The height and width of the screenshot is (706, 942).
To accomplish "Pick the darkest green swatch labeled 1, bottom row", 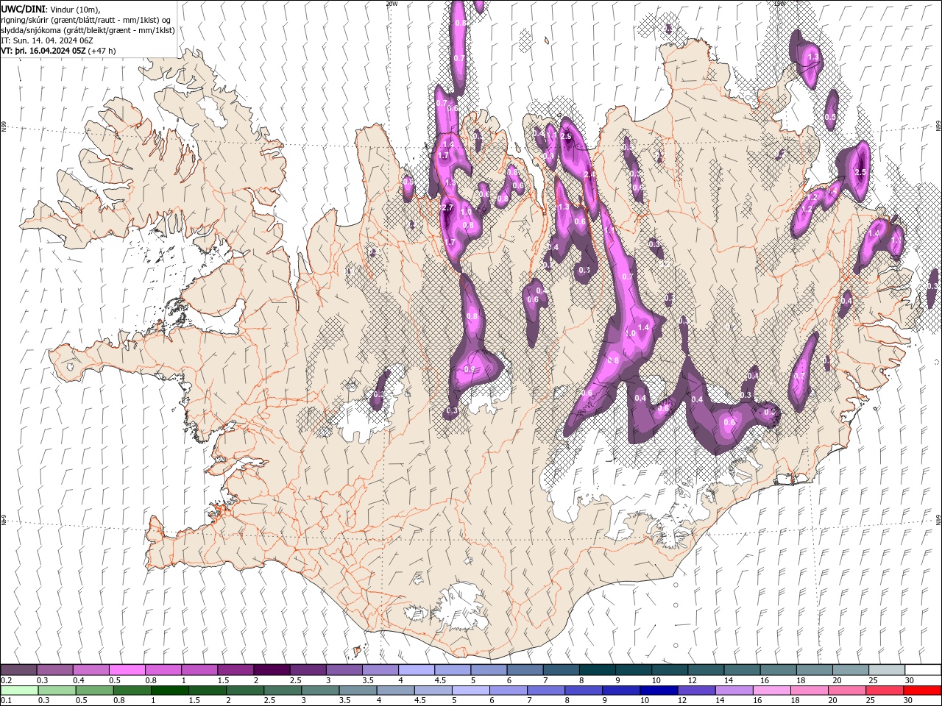I will coord(169,691).
